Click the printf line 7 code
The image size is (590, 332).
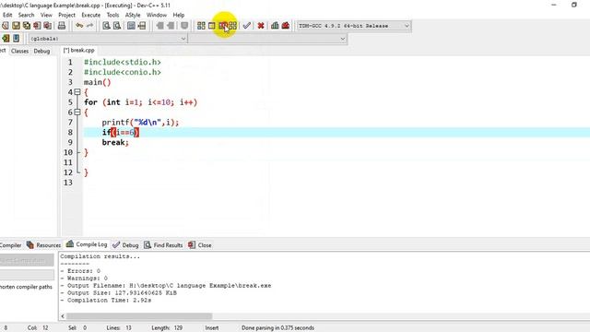pos(140,123)
